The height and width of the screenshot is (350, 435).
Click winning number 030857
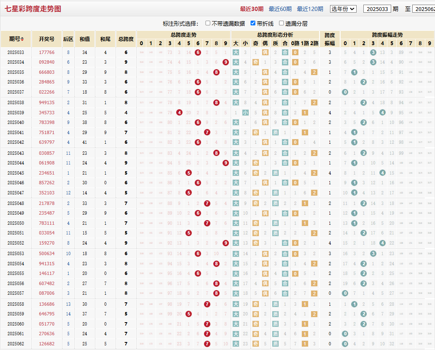(x=47, y=153)
